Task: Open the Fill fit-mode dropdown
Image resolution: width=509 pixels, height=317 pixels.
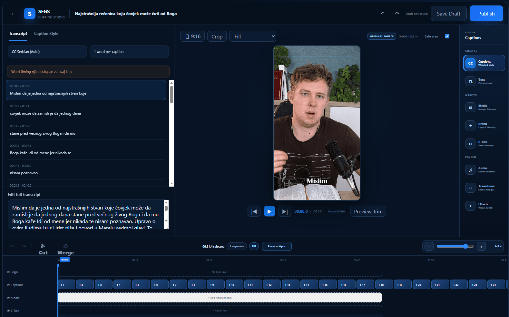Action: [x=253, y=36]
